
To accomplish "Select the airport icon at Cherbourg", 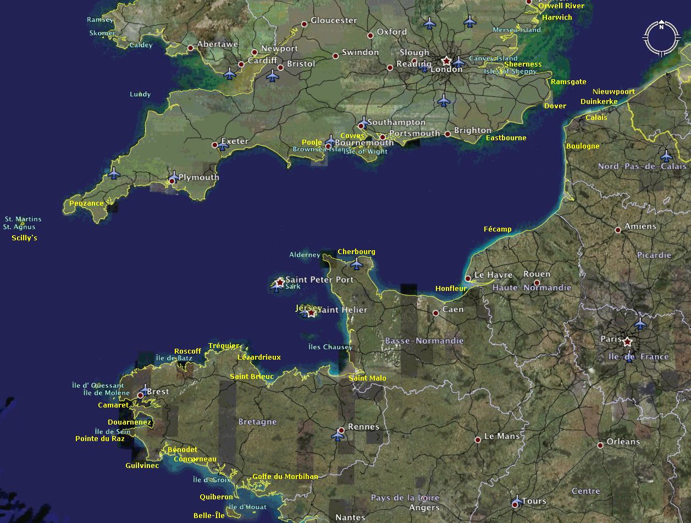I will pos(357,264).
